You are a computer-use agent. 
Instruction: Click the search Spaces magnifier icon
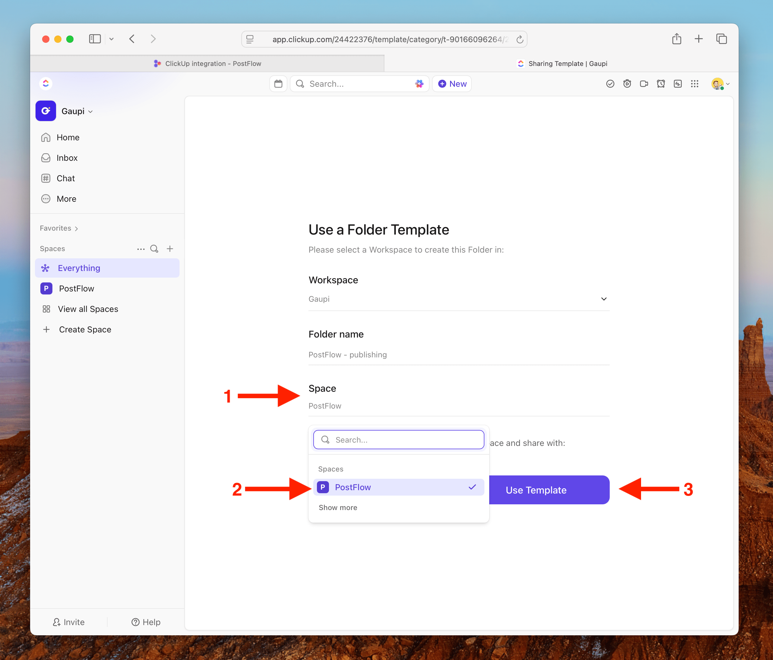pyautogui.click(x=154, y=249)
